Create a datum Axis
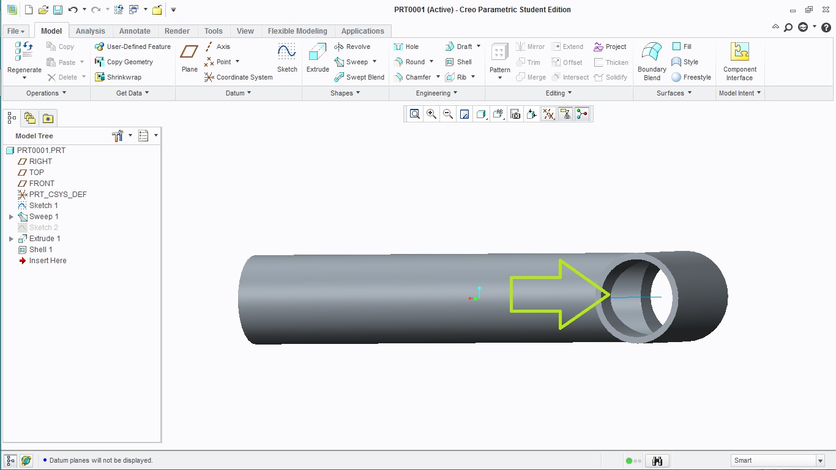 click(217, 47)
